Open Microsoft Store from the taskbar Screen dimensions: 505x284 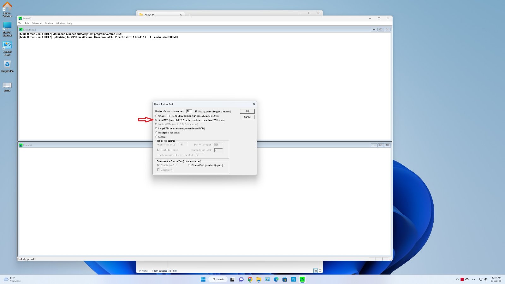pyautogui.click(x=285, y=279)
